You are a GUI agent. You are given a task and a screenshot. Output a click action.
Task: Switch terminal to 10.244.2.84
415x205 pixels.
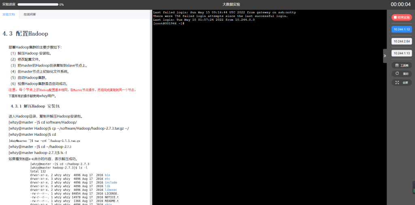coord(402,41)
